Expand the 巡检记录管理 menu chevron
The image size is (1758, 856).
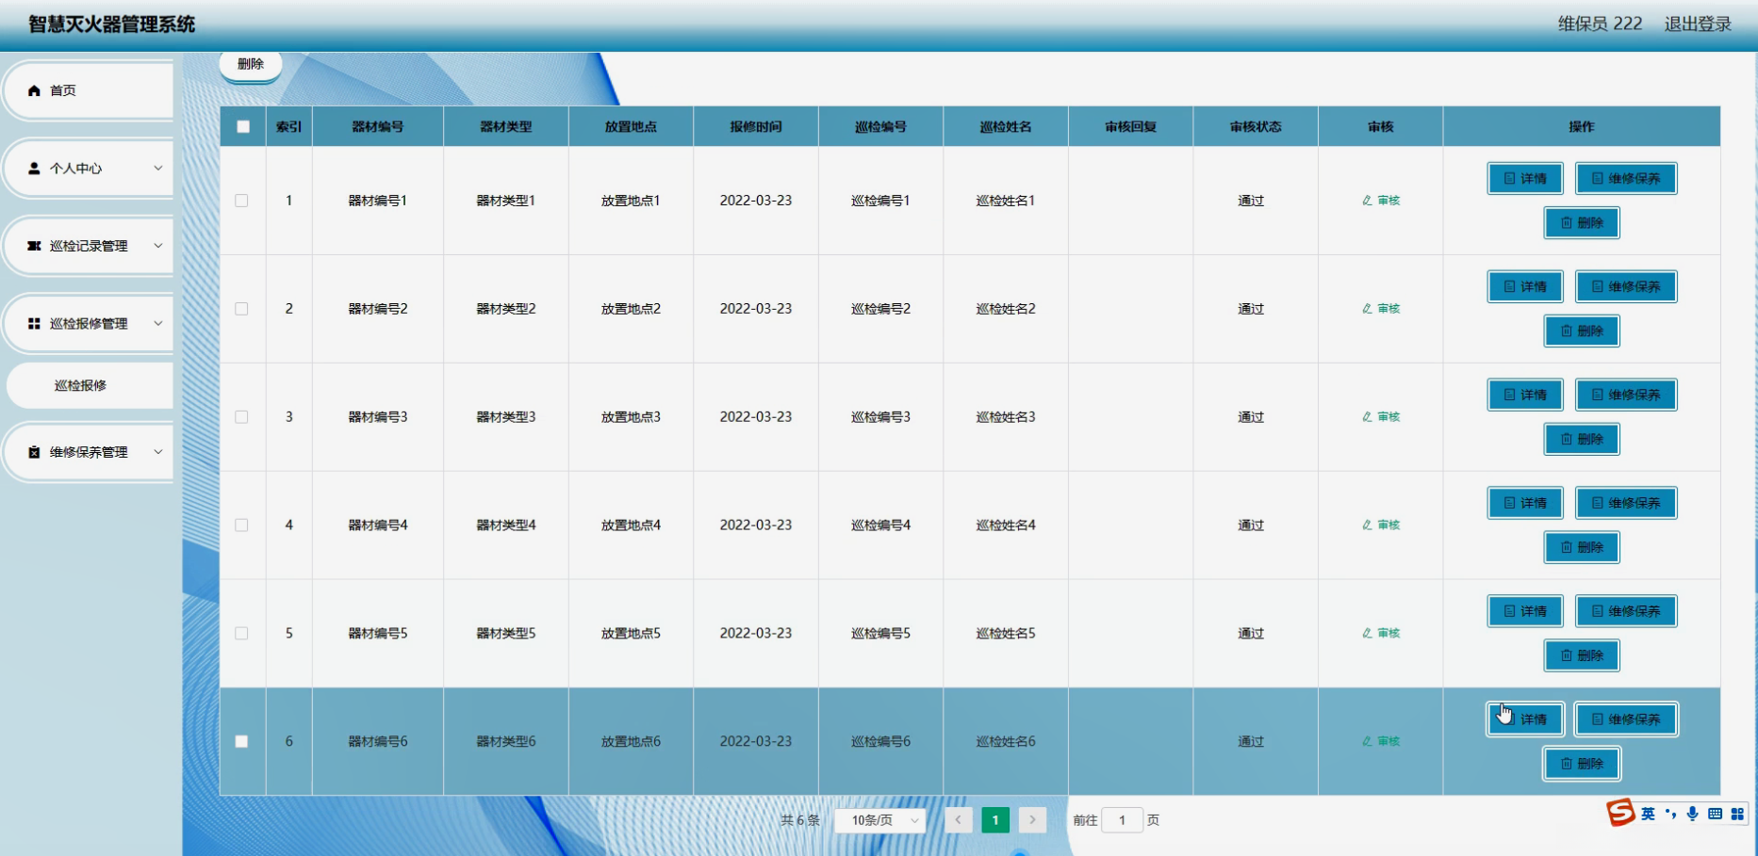tap(157, 246)
